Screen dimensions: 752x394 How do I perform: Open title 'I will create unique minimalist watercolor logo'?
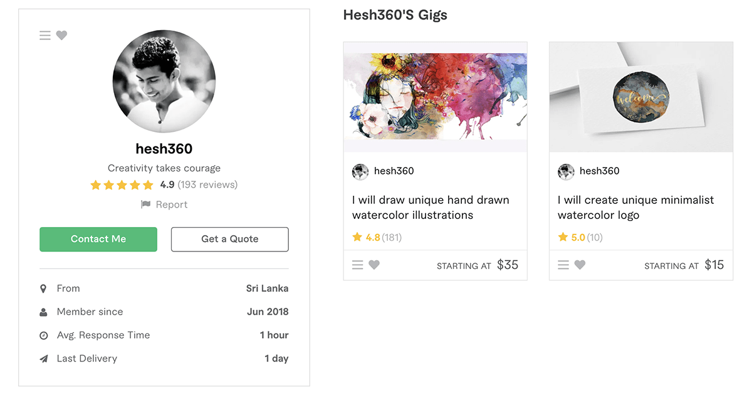[636, 208]
